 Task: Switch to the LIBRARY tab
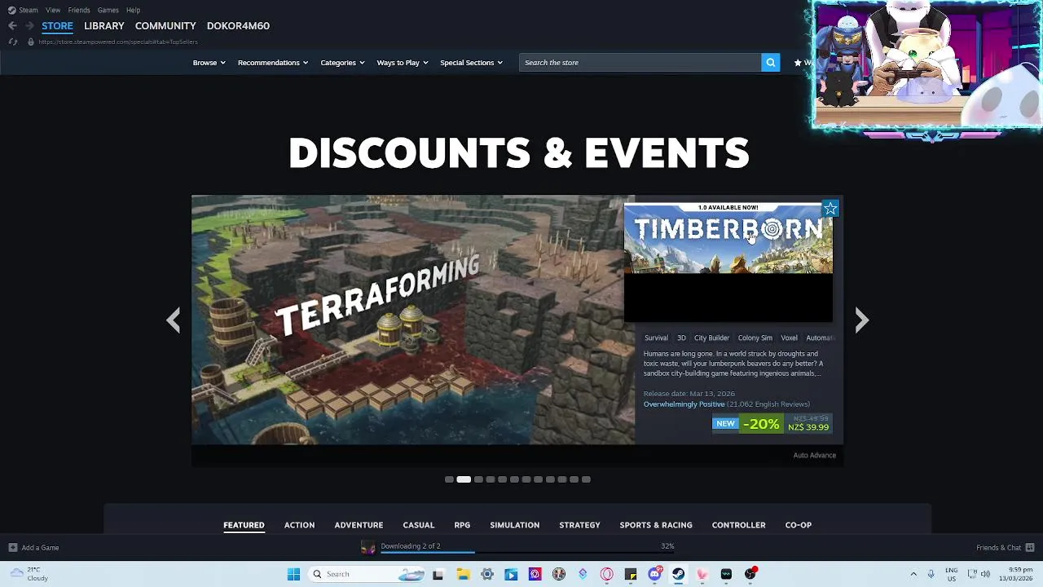tap(104, 26)
